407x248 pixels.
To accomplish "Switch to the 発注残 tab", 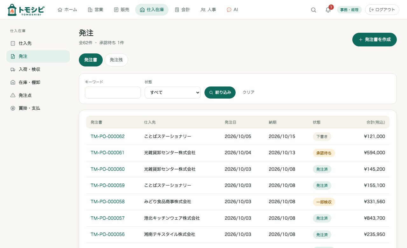I will coord(116,60).
